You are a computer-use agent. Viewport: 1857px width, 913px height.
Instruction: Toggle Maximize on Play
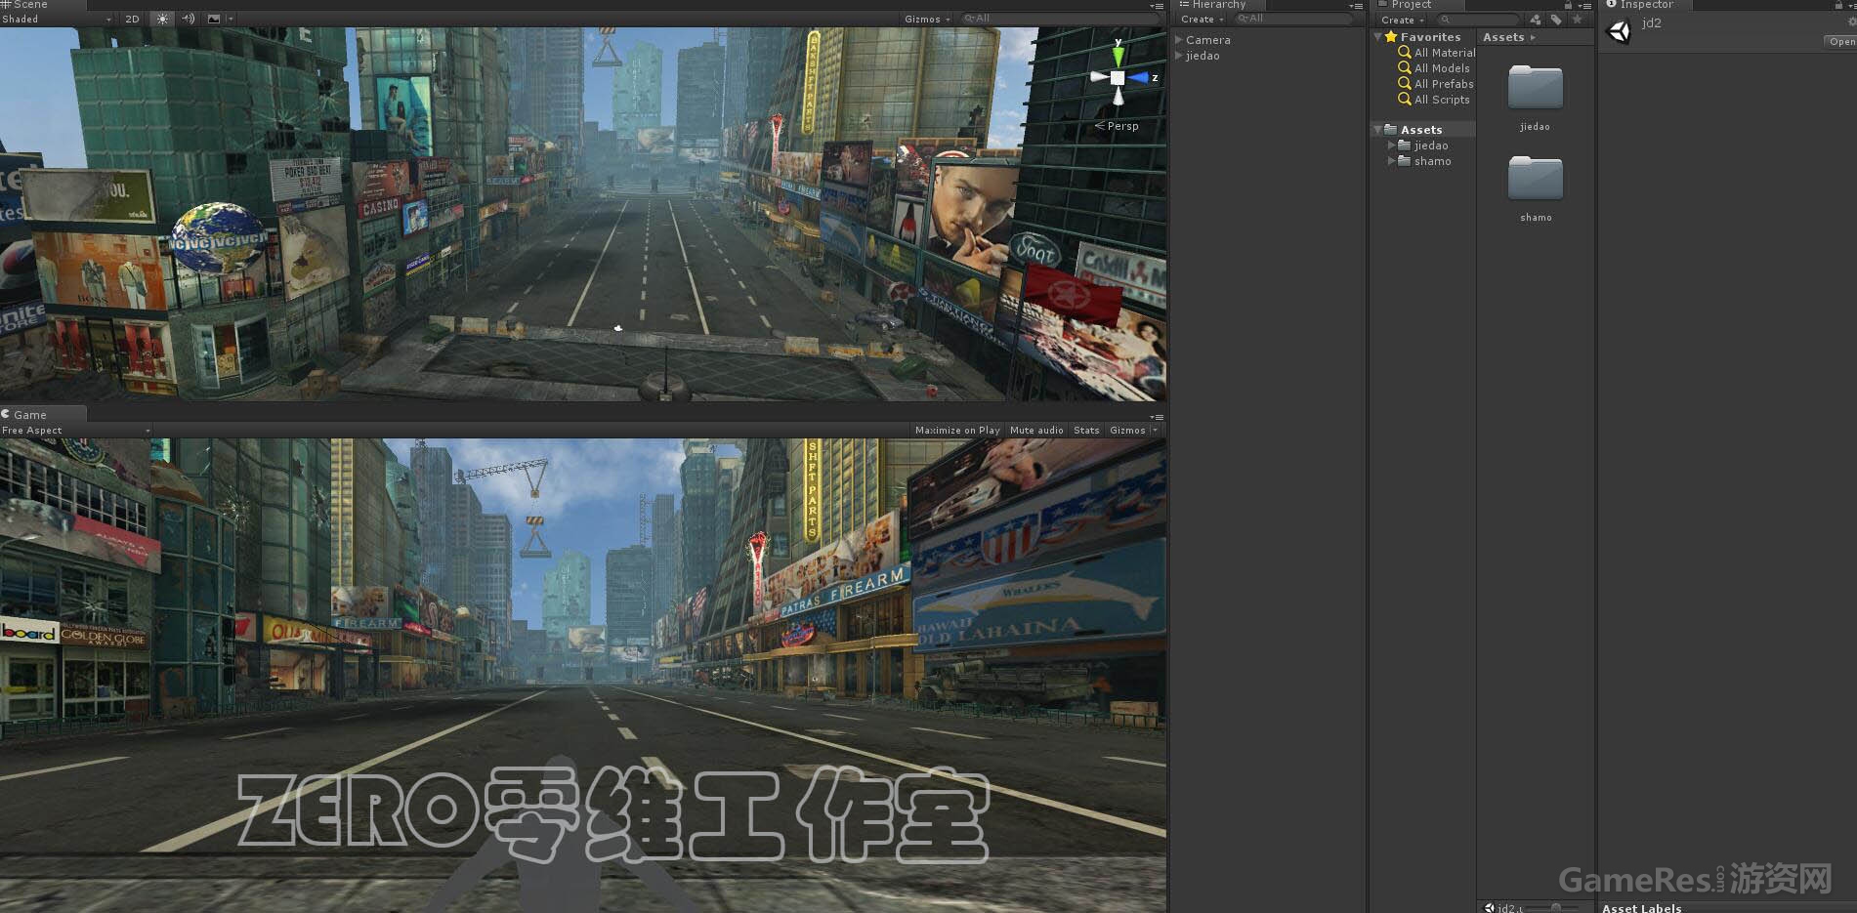tap(957, 431)
